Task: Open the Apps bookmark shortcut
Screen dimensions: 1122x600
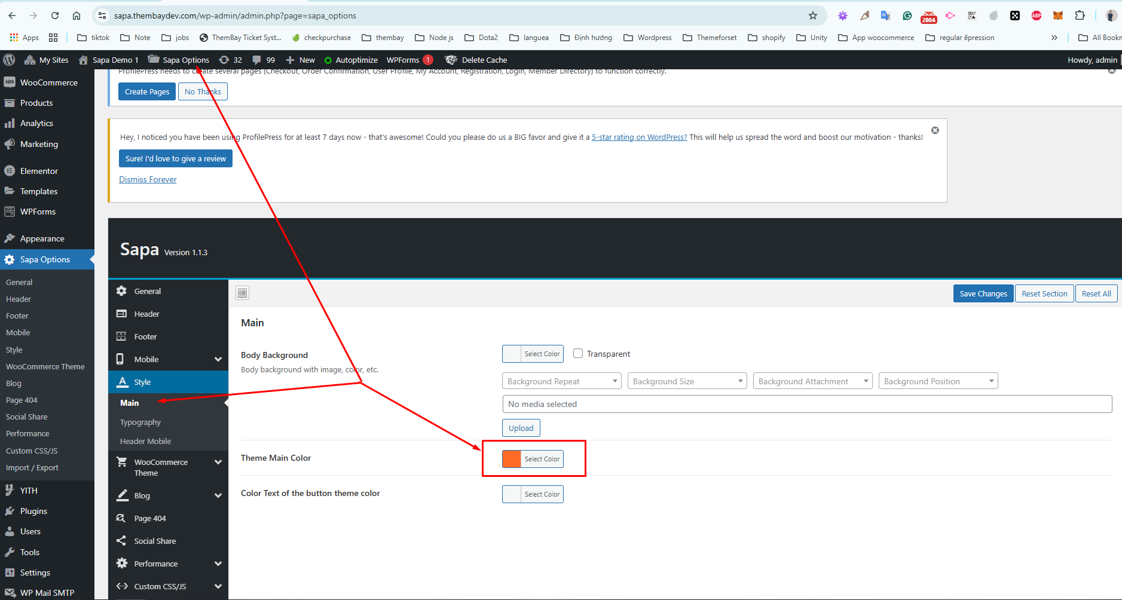Action: click(x=25, y=38)
